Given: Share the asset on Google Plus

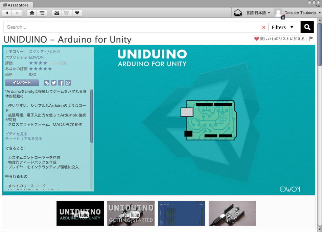Looking at the screenshot, I should pyautogui.click(x=68, y=83).
